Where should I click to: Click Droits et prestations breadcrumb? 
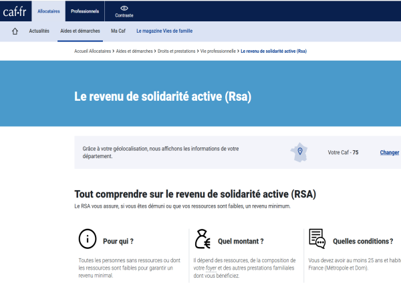click(x=176, y=51)
